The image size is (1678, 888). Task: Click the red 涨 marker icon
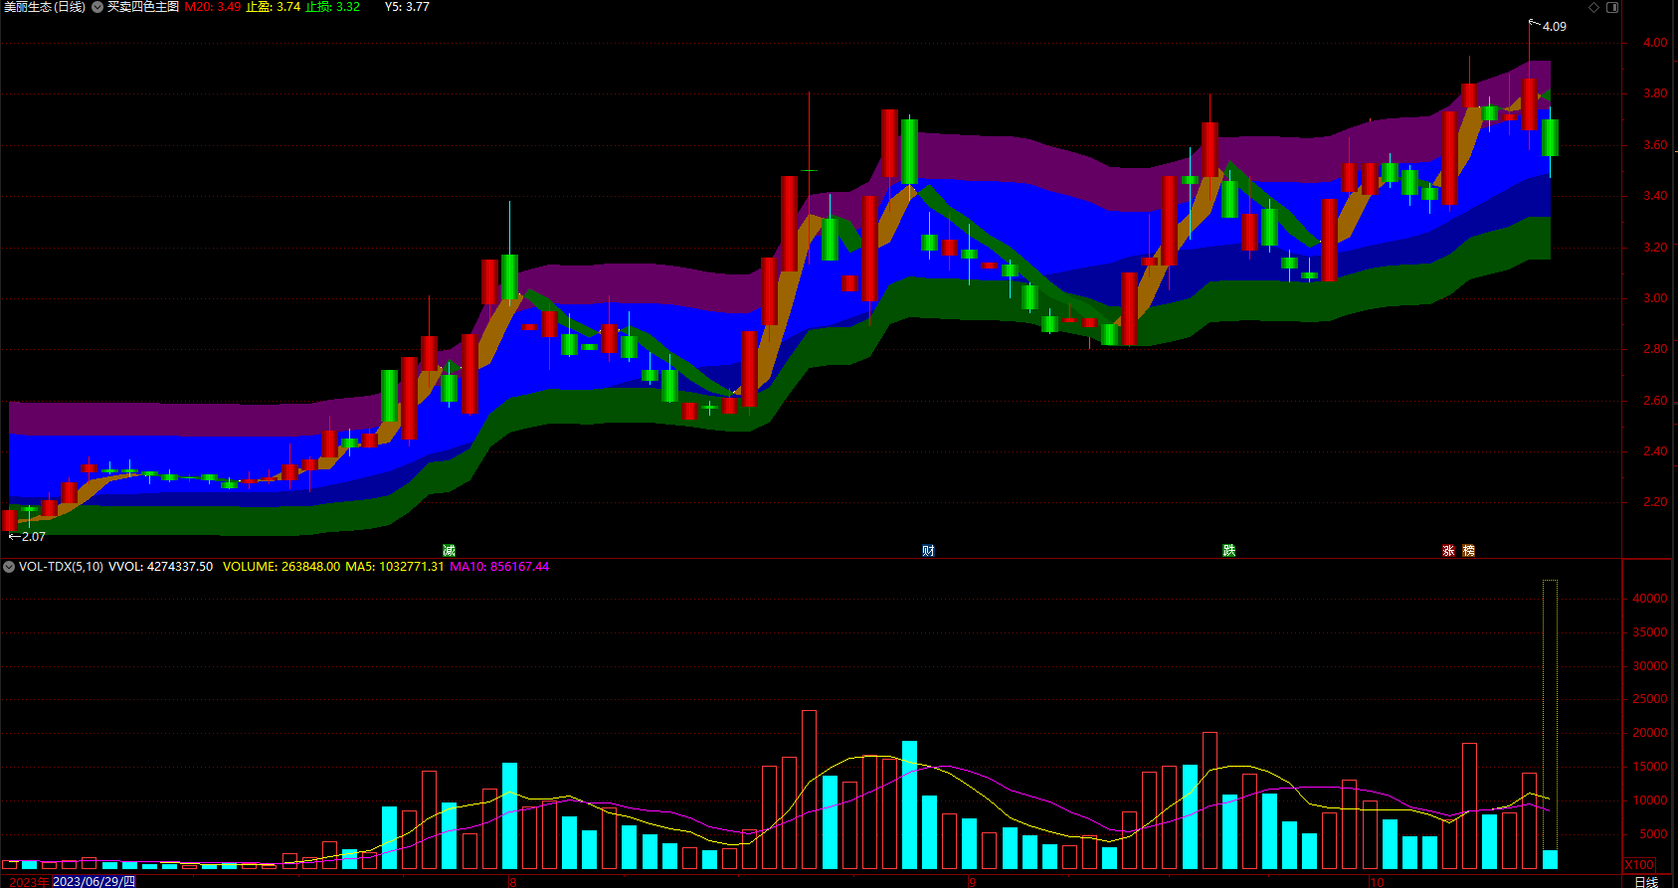pyautogui.click(x=1449, y=550)
